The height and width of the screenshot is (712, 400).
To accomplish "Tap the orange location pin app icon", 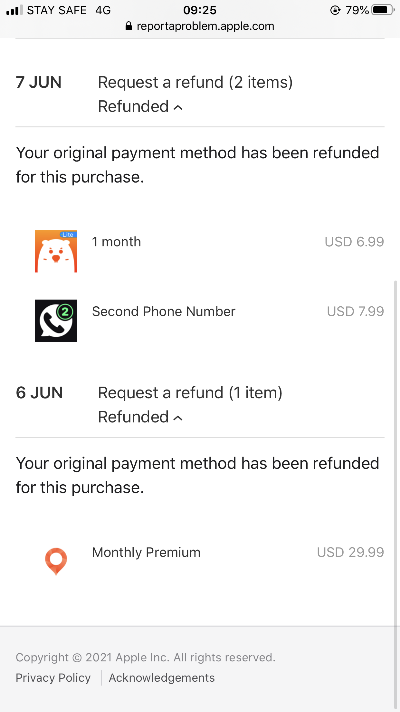I will tap(56, 561).
